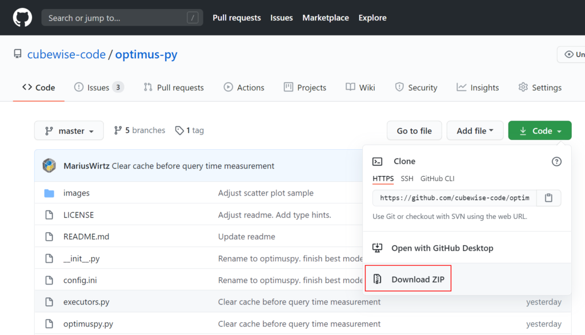
Task: Open the cubewise-code owner link
Action: [x=66, y=54]
